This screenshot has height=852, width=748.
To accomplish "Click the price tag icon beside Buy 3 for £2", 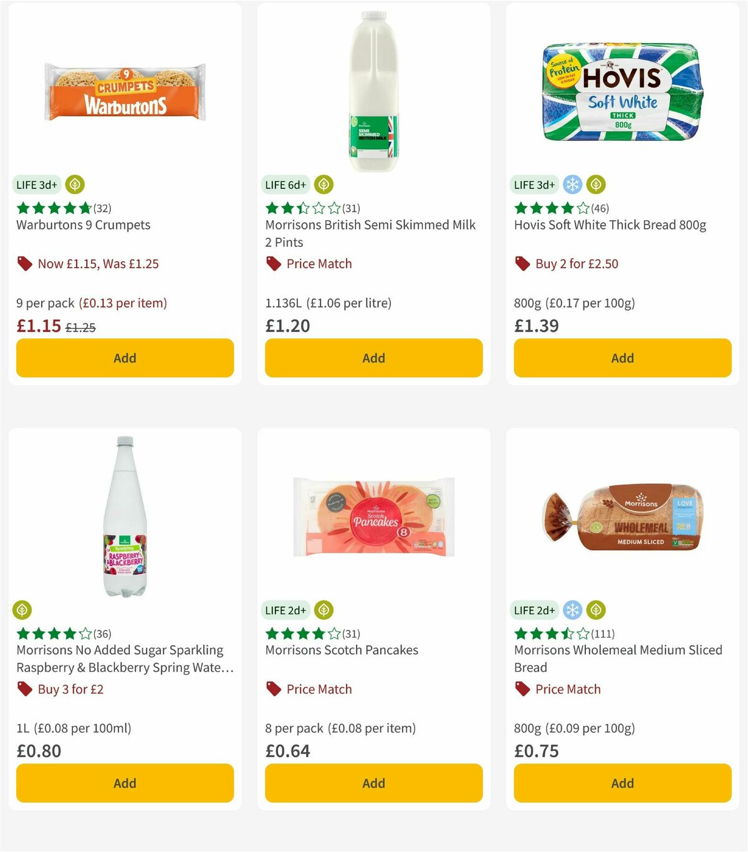I will tap(25, 689).
